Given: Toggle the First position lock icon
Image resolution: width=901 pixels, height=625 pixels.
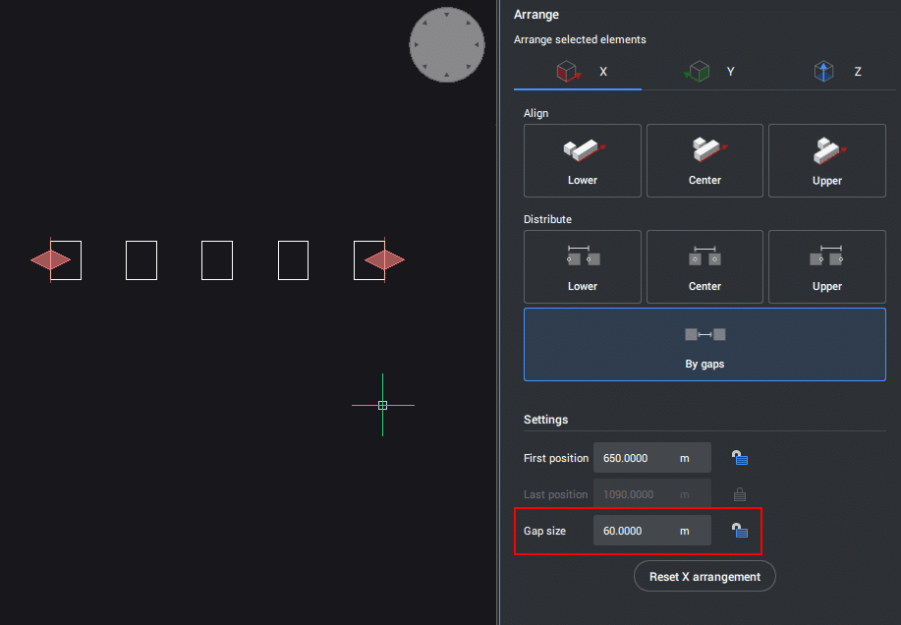Looking at the screenshot, I should 740,458.
